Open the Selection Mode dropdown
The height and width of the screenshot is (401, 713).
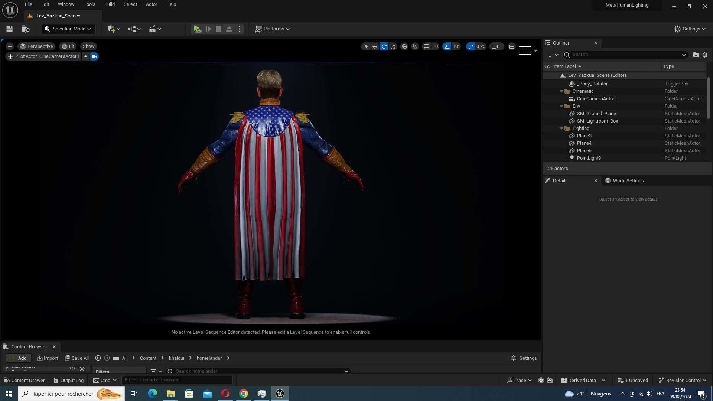pyautogui.click(x=68, y=29)
